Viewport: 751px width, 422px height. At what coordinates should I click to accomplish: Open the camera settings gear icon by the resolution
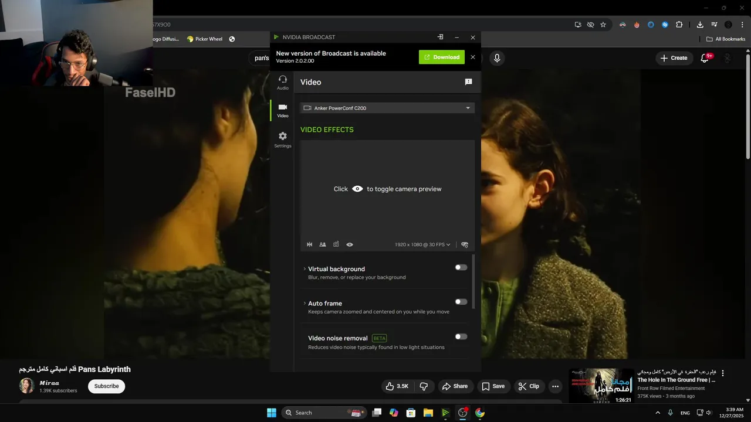click(465, 244)
